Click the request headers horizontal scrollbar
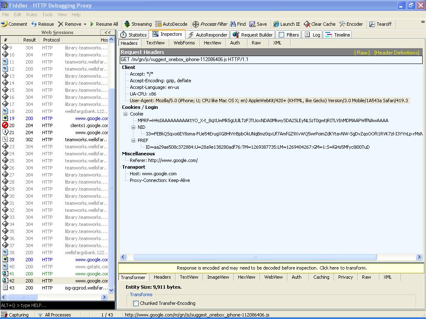Screen dimensions: 426x319 (255, 257)
